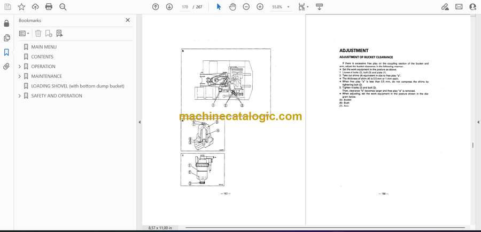Click the engine diagram figure on left page
The image size is (481, 232).
point(226,82)
